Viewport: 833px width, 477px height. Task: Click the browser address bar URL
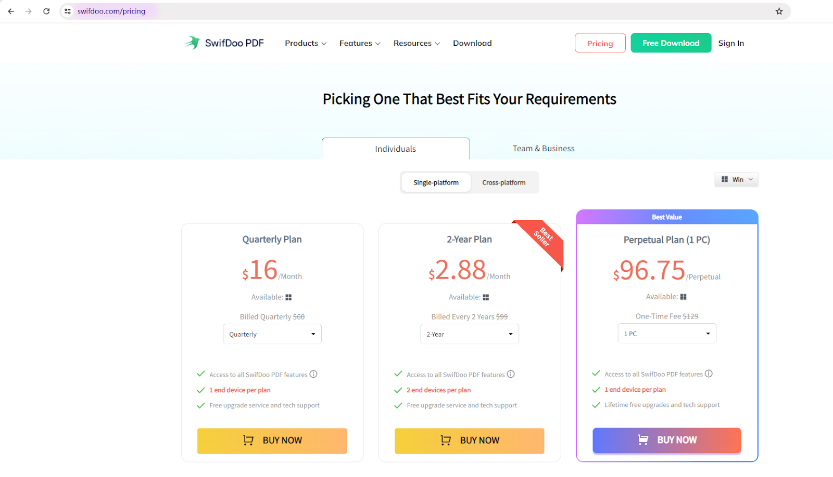111,11
